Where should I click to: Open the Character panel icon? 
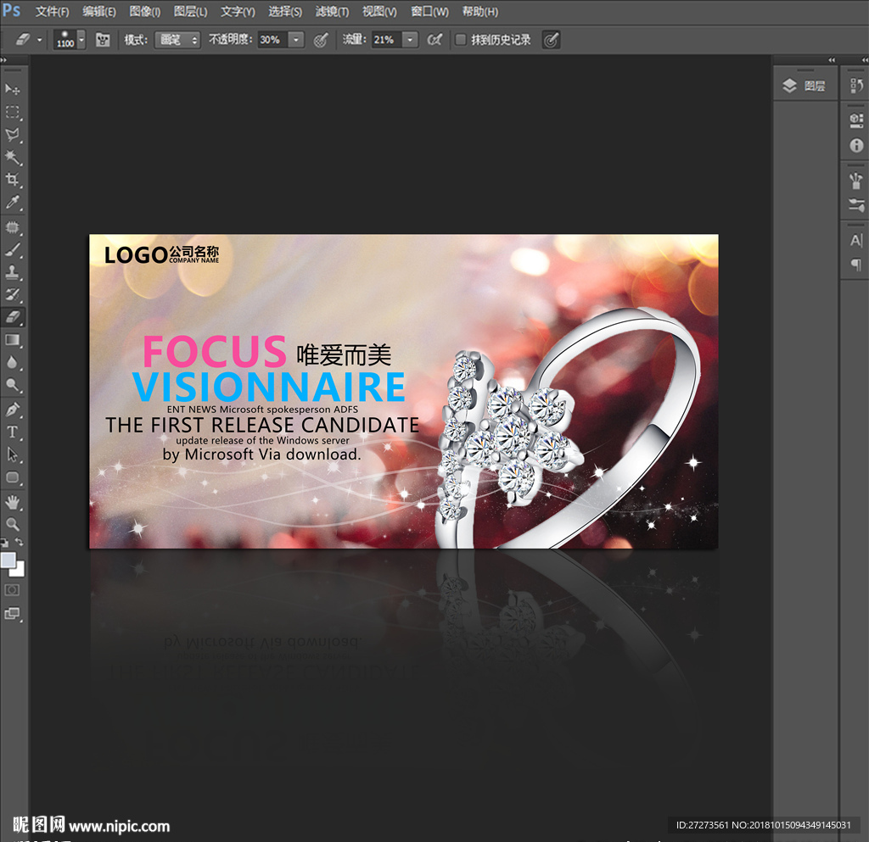coord(856,241)
